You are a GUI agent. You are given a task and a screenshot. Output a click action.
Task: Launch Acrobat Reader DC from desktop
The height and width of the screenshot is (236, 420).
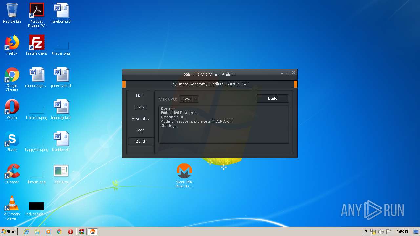(36, 15)
